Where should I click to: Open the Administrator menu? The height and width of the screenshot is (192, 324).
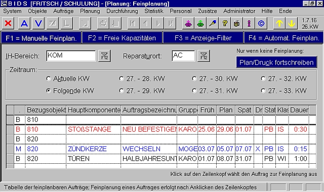tap(239, 11)
